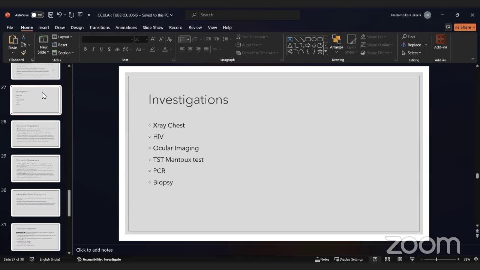This screenshot has height=270, width=480.
Task: Toggle bullet list formatting
Action: [182, 39]
